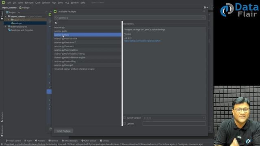This screenshot has width=260, height=146.
Task: Collapse the OpenCvDemo project folder
Action: click(x=6, y=16)
